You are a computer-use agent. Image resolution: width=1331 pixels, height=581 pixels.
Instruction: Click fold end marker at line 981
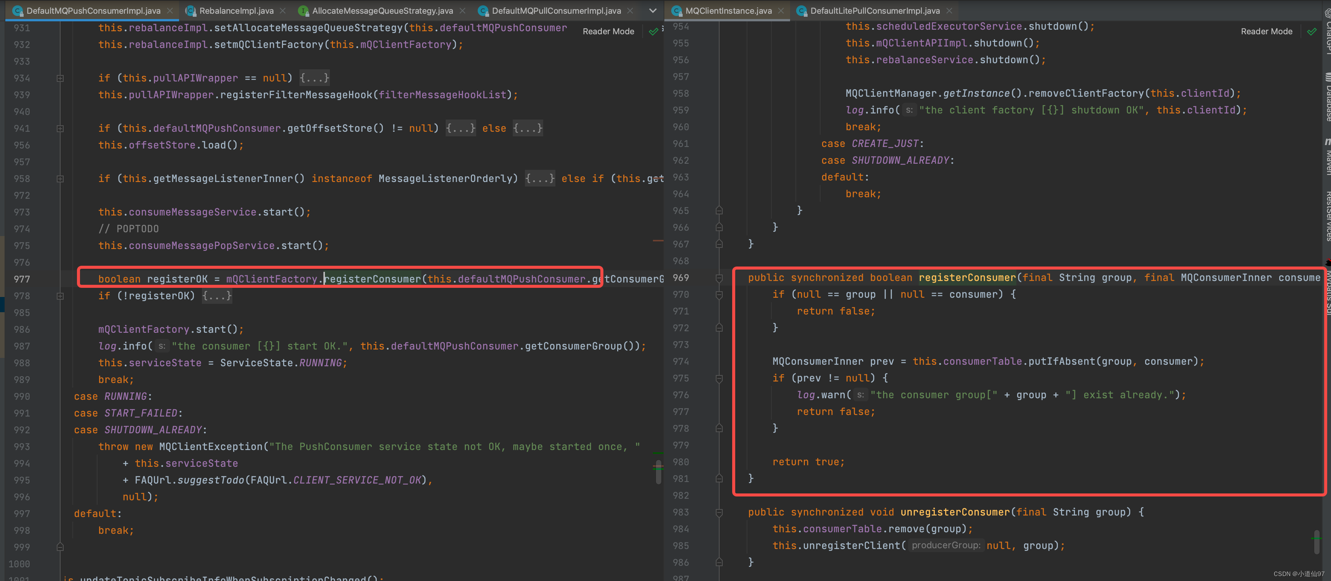point(719,479)
